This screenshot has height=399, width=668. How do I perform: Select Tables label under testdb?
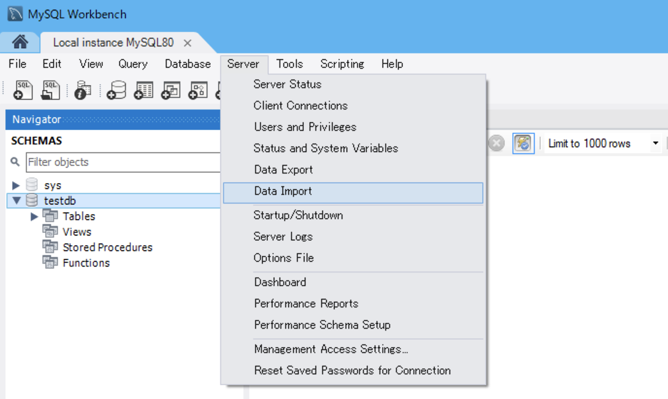pos(79,216)
